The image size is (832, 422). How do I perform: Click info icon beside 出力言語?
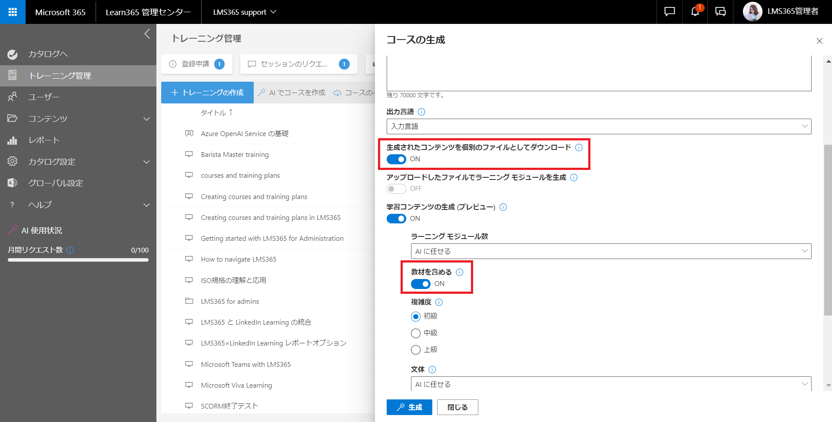coord(421,112)
